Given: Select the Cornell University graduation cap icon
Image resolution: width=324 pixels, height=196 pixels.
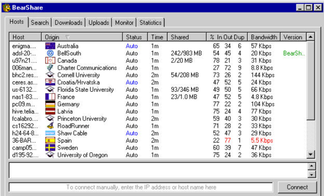Looking at the screenshot, I should pyautogui.click(x=50, y=75).
